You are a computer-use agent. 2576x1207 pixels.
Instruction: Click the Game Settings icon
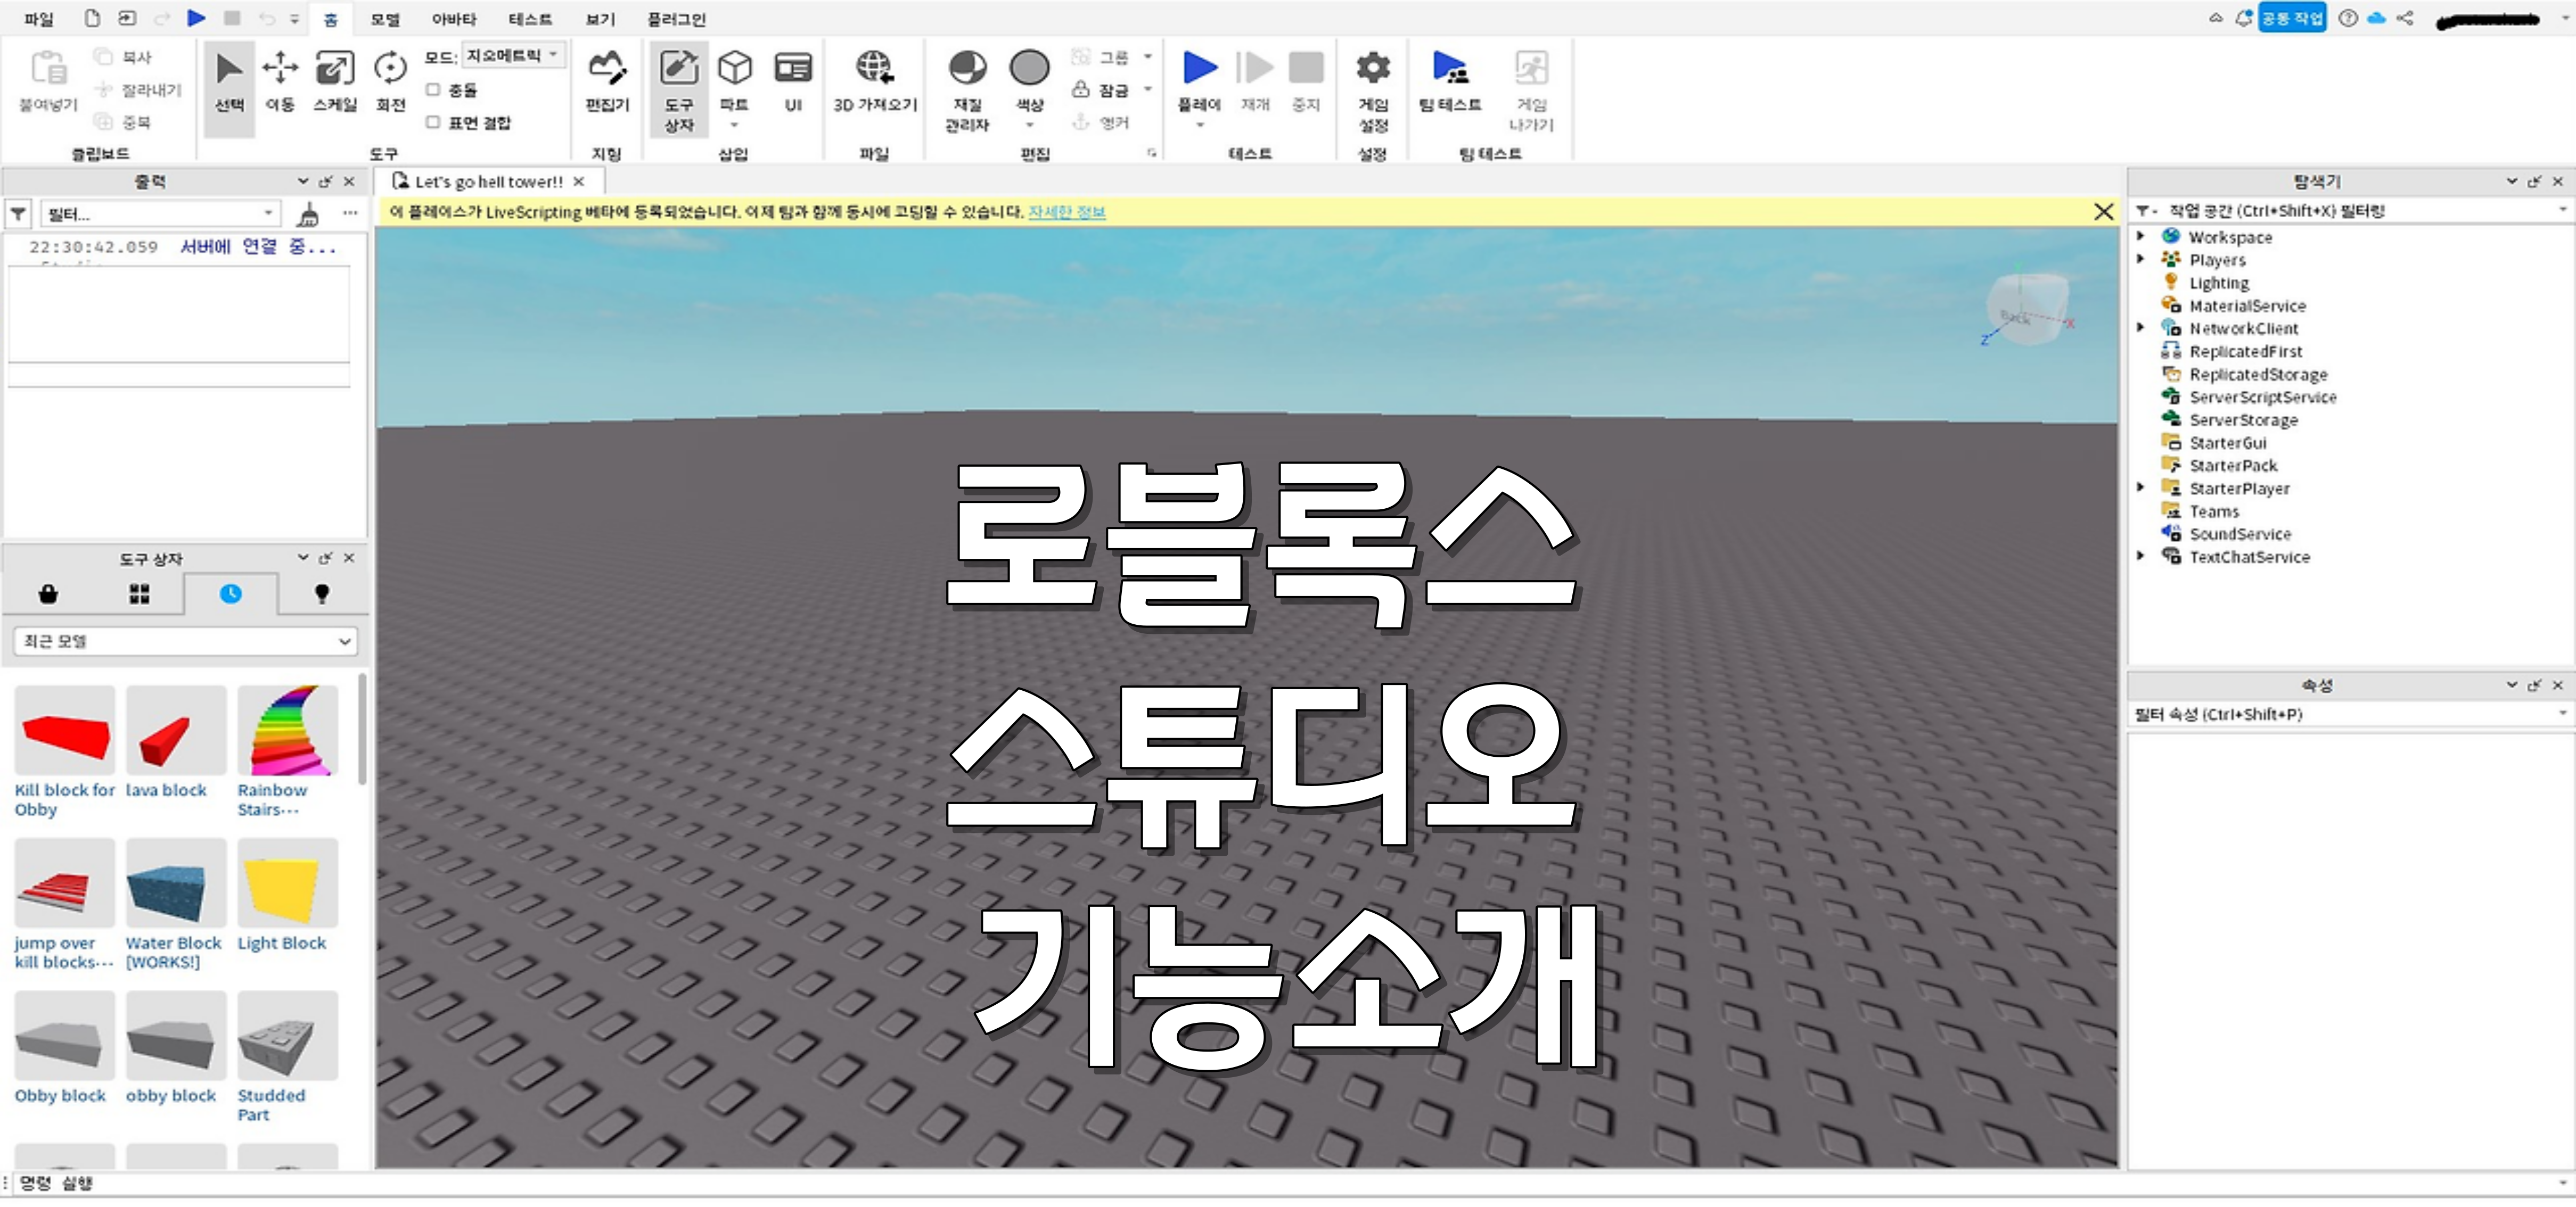(1377, 77)
